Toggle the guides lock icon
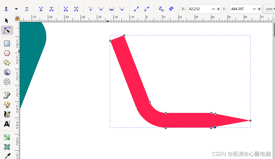 [17, 18]
